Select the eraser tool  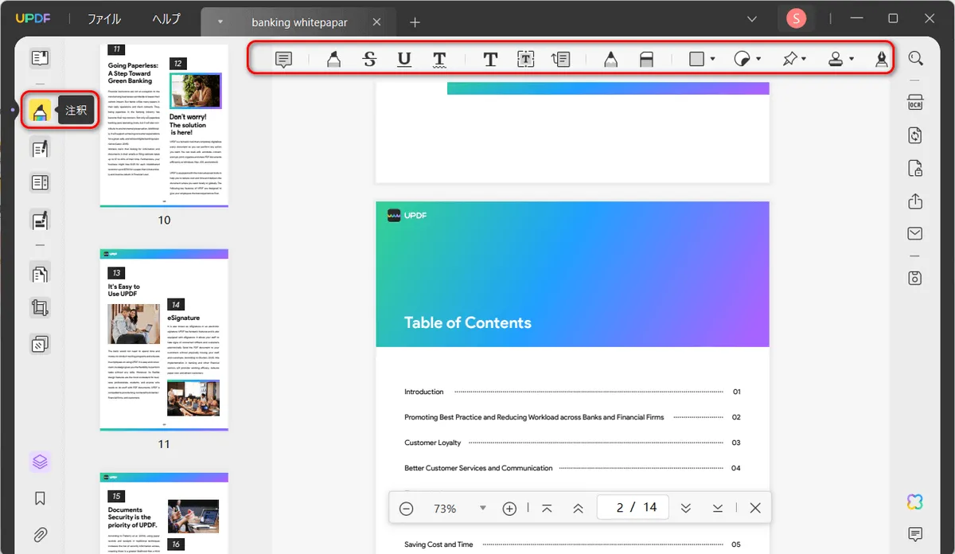pyautogui.click(x=646, y=59)
